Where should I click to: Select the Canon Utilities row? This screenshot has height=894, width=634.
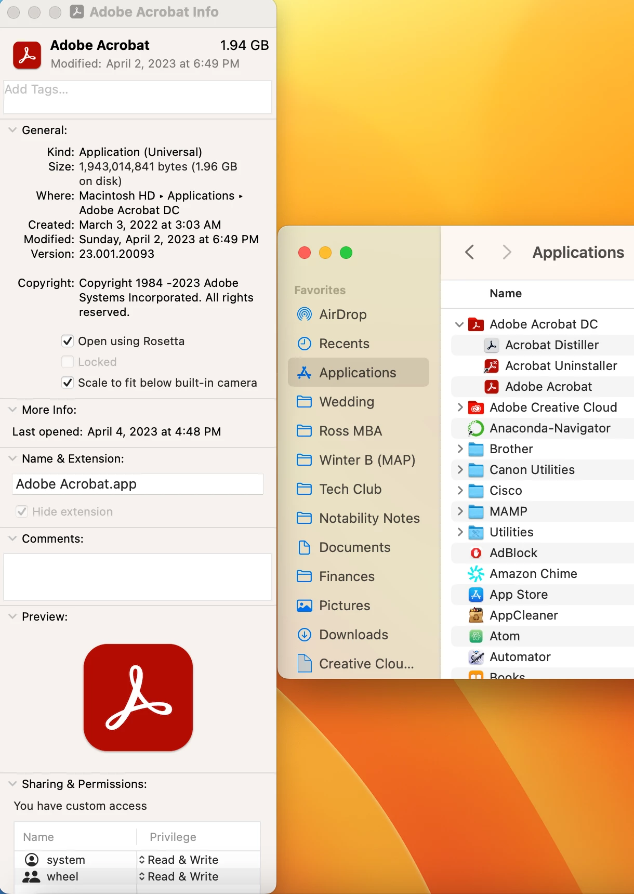tap(543, 470)
